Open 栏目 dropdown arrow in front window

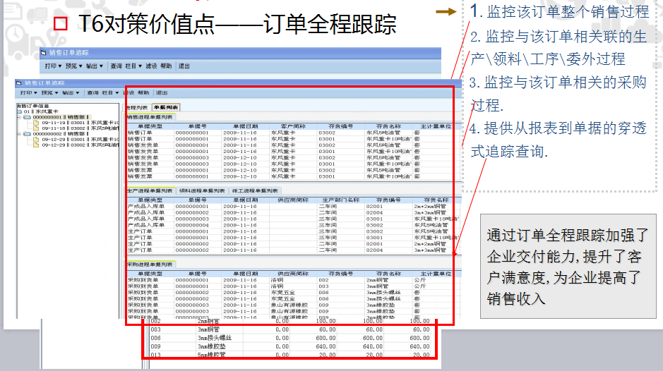coord(117,93)
